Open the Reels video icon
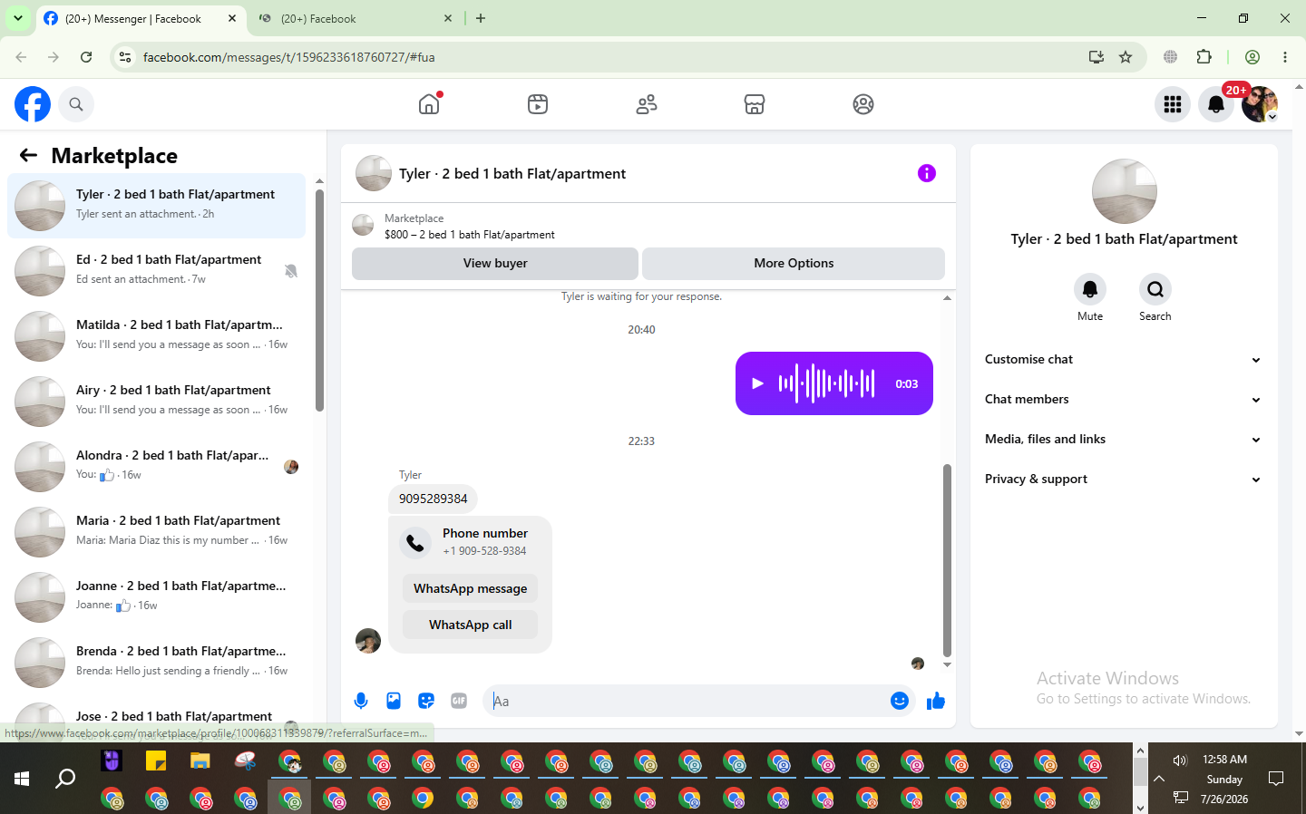 tap(538, 104)
